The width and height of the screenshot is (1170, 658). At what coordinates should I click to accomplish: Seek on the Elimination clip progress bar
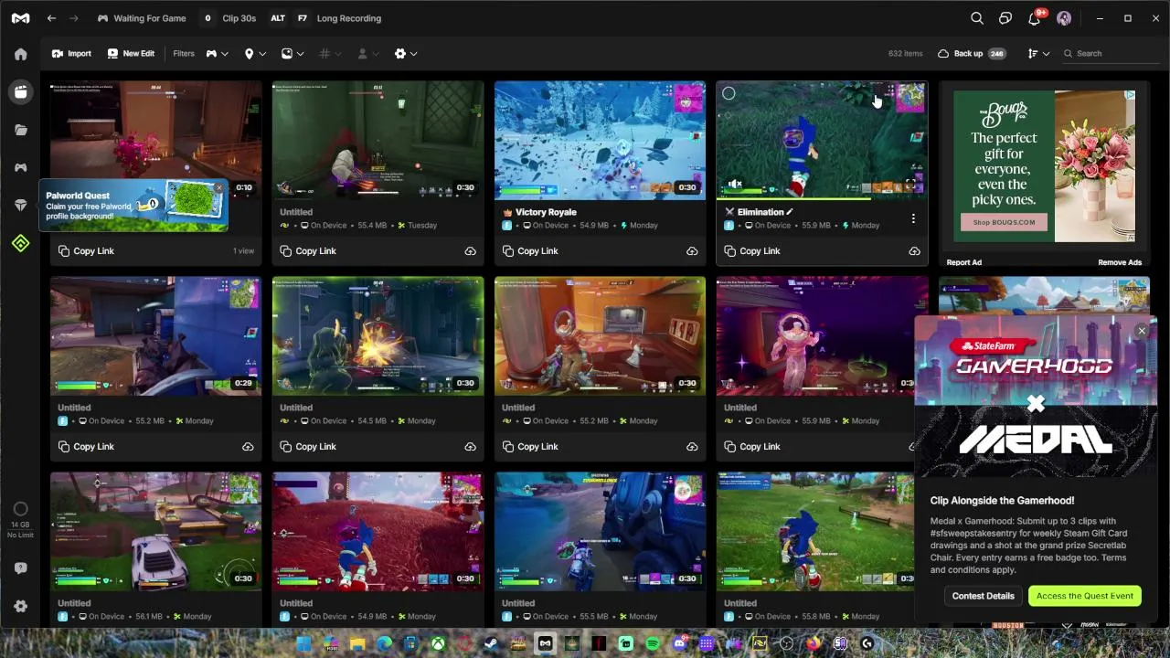tap(822, 197)
